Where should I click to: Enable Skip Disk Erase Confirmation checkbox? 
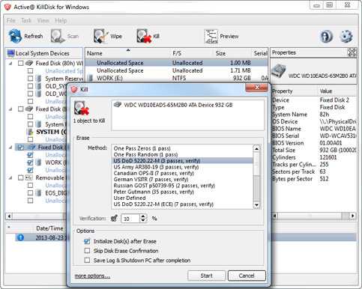pyautogui.click(x=87, y=251)
